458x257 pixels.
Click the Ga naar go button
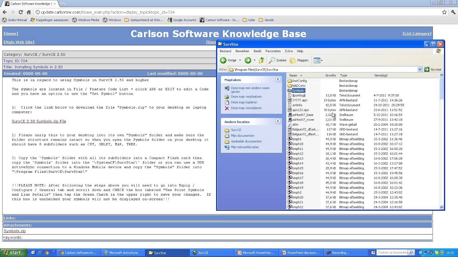coord(433,70)
